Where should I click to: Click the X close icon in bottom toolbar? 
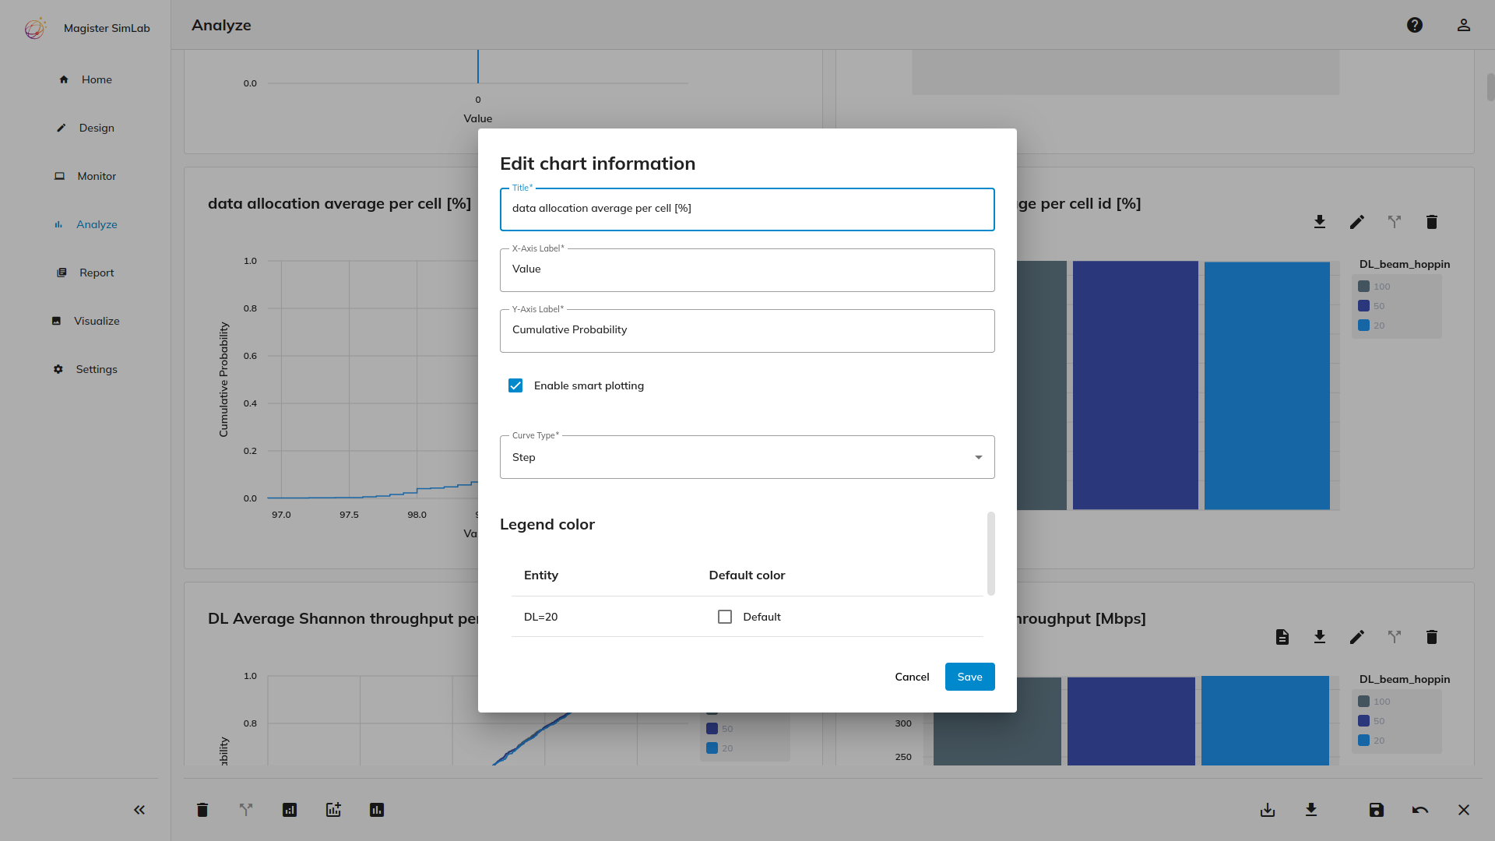click(1464, 810)
